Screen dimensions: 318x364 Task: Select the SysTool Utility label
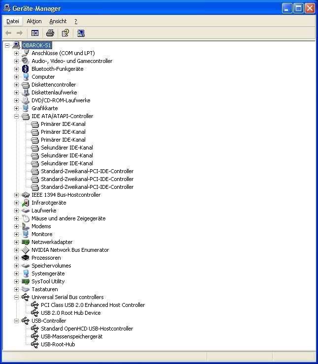pos(48,281)
